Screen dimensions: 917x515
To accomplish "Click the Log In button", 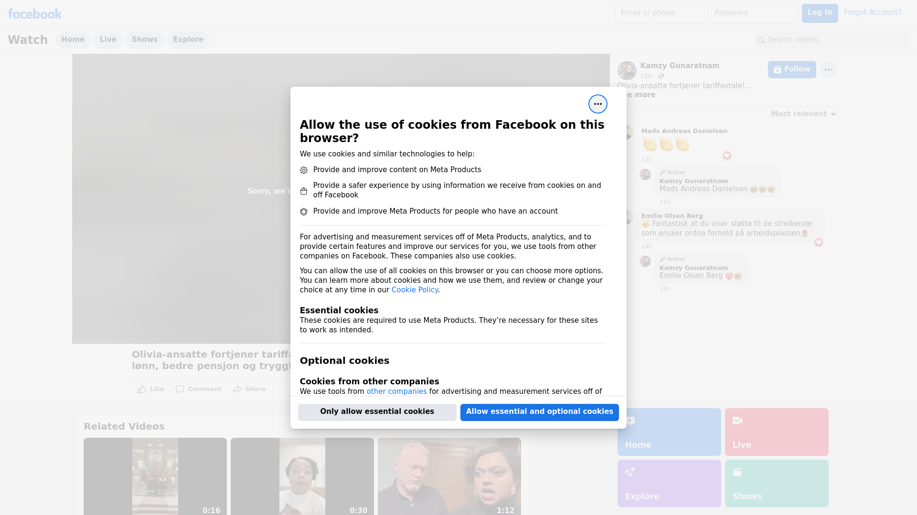I will click(x=820, y=13).
